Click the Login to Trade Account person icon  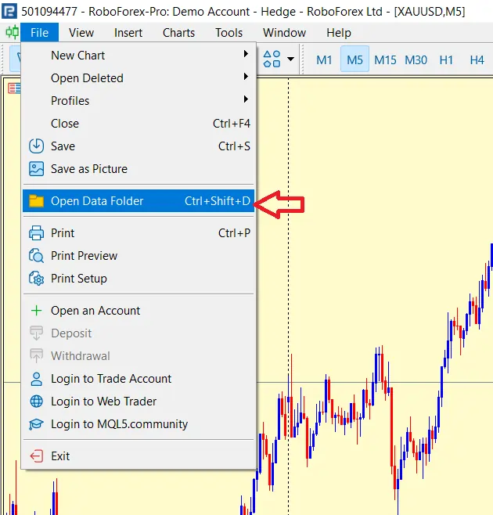tap(36, 379)
